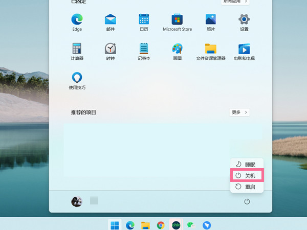307x230 pixels.
Task: Open the user account avatar
Action: coord(77,201)
